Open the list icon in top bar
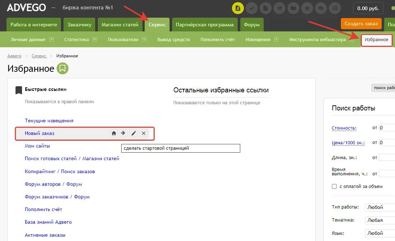395x241 pixels. 334,8
